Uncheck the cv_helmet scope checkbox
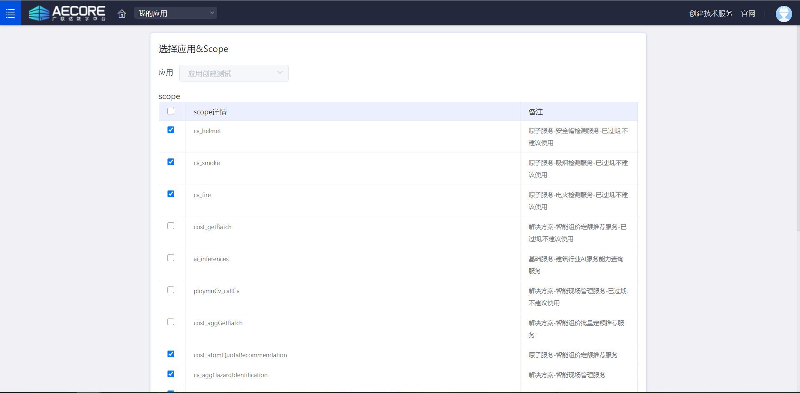 click(171, 130)
